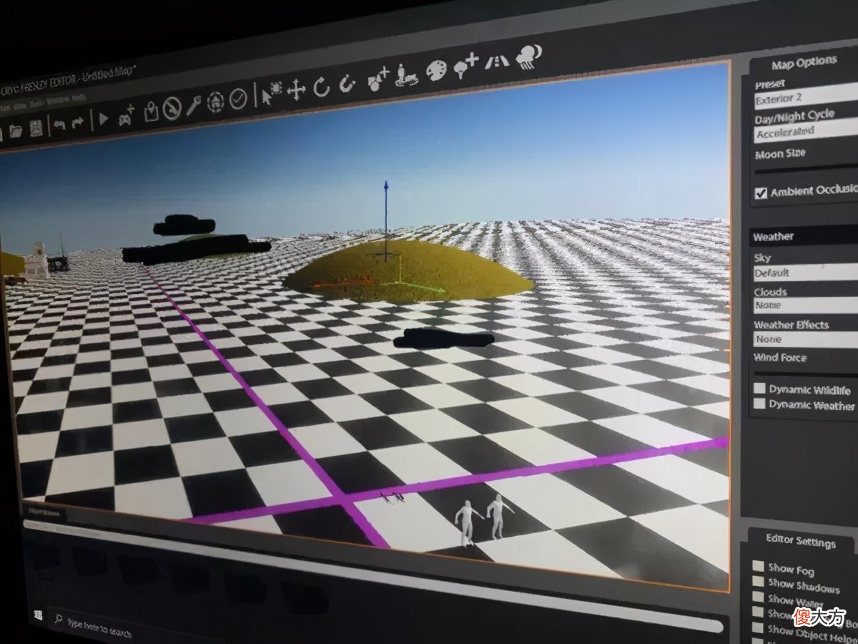Screen dimensions: 858x644
Task: Click the Windows Start button
Action: pyautogui.click(x=40, y=615)
